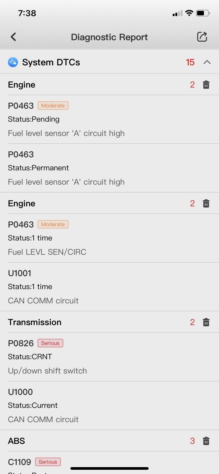This screenshot has height=474, width=219.
Task: Tap trash icon for second Engine section
Action: coord(206,204)
